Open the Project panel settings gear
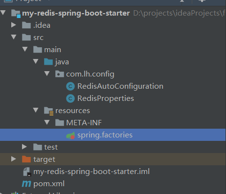Screen dimensions: 226x194 pyautogui.click(x=202, y=1)
